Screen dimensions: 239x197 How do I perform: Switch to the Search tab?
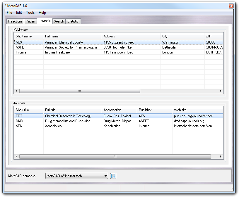coord(59,21)
